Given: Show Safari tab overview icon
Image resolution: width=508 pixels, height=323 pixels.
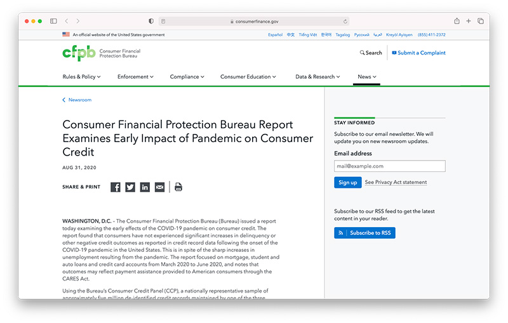Looking at the screenshot, I should [481, 21].
